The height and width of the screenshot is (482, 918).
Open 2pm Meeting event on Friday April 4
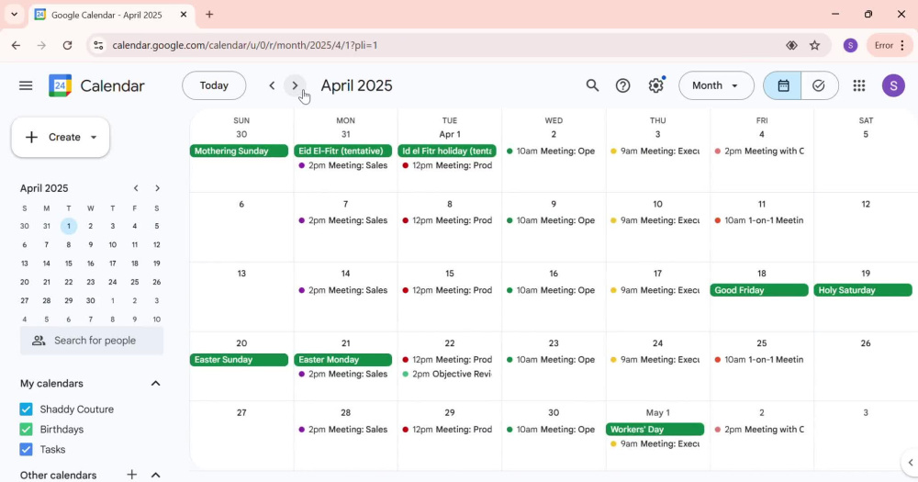click(759, 151)
